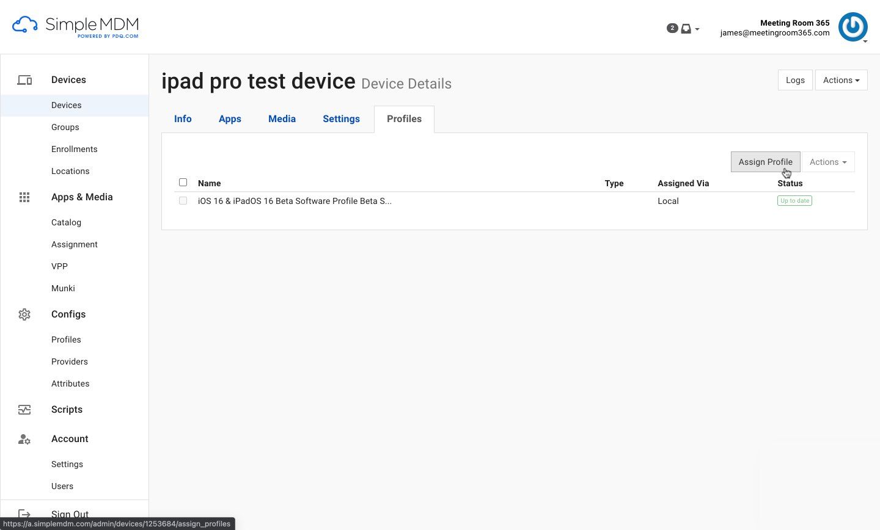Viewport: 880px width, 530px height.
Task: Open Assignment under Apps & Media
Action: tap(74, 244)
